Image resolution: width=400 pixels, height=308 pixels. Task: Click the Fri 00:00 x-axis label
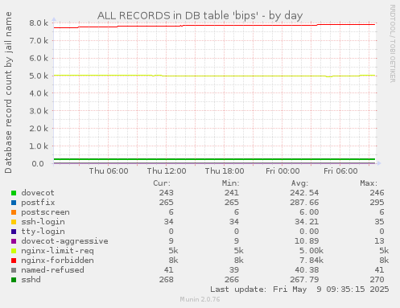click(x=282, y=171)
